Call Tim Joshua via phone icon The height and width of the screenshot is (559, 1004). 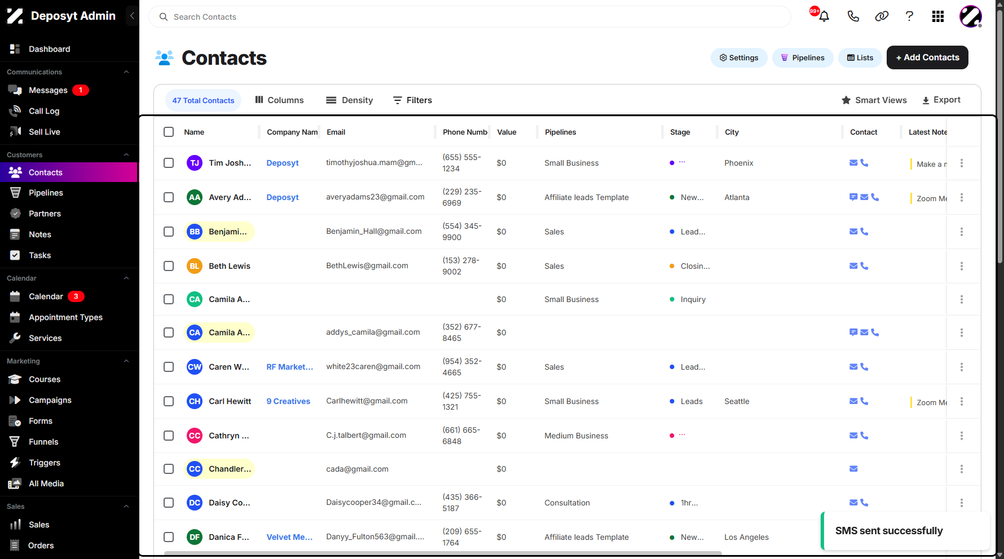[864, 163]
